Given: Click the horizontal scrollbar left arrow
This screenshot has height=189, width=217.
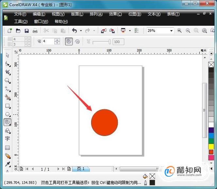Looking at the screenshot, I should point(116,169).
